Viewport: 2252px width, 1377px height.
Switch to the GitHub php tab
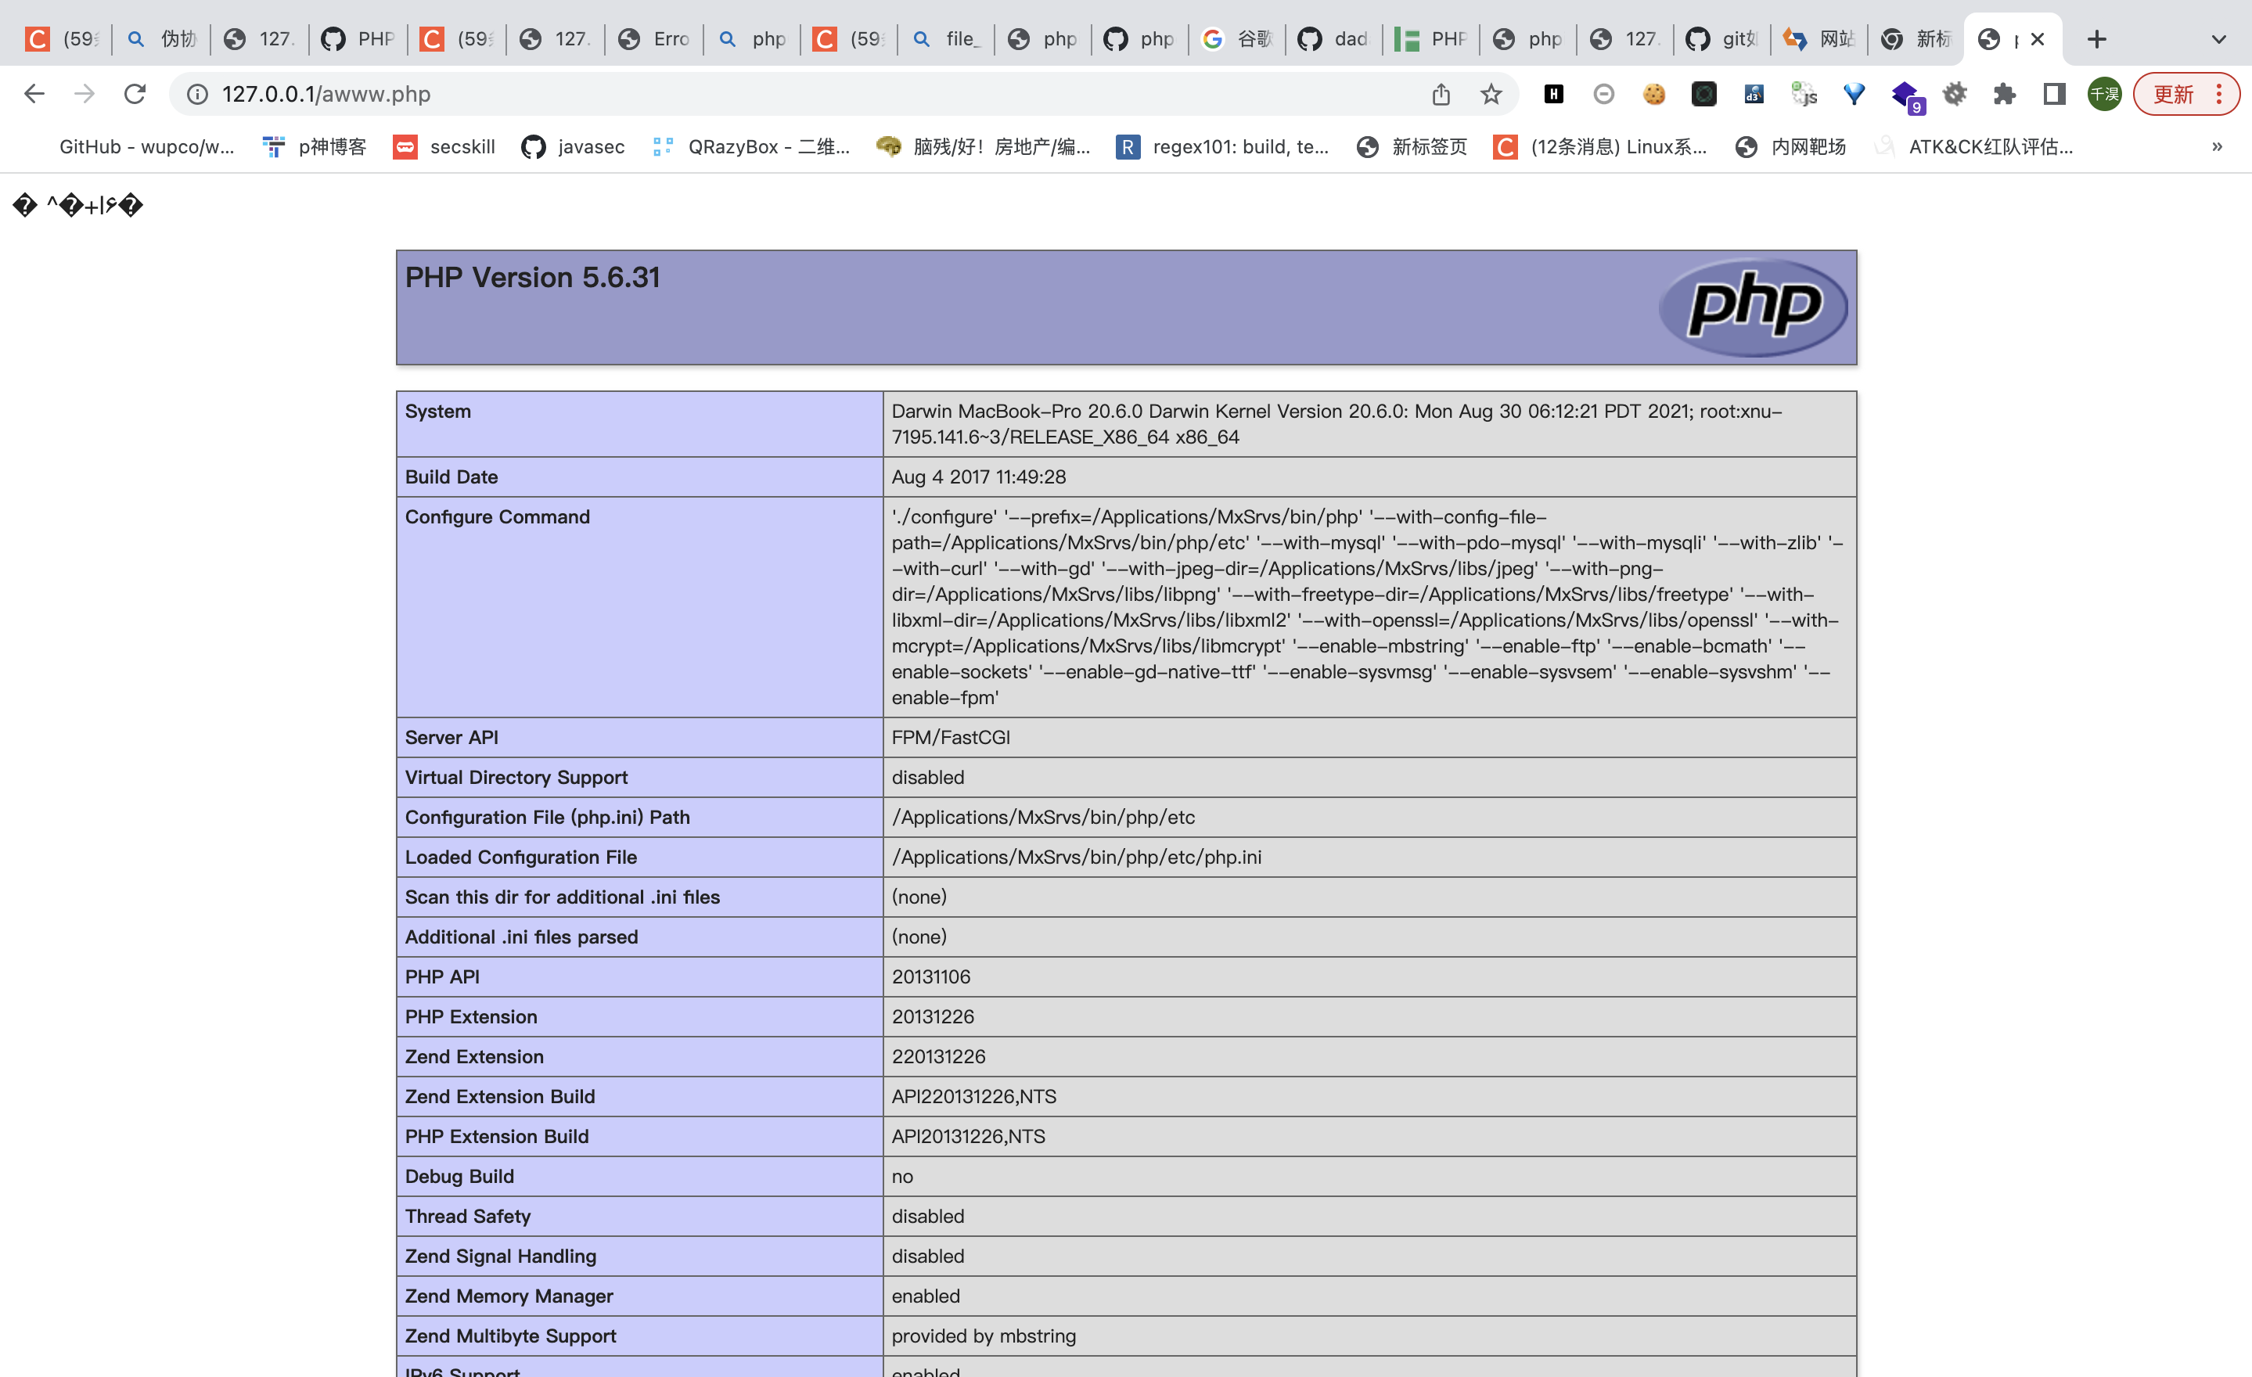coord(1138,38)
